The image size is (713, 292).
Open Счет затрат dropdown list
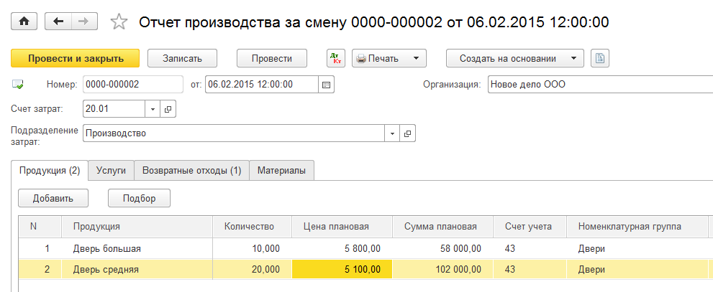point(153,109)
